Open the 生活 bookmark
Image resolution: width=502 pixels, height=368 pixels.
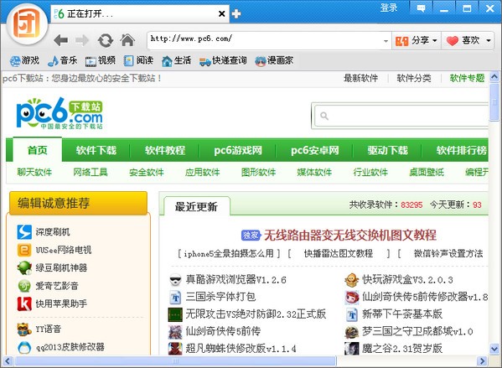click(176, 60)
